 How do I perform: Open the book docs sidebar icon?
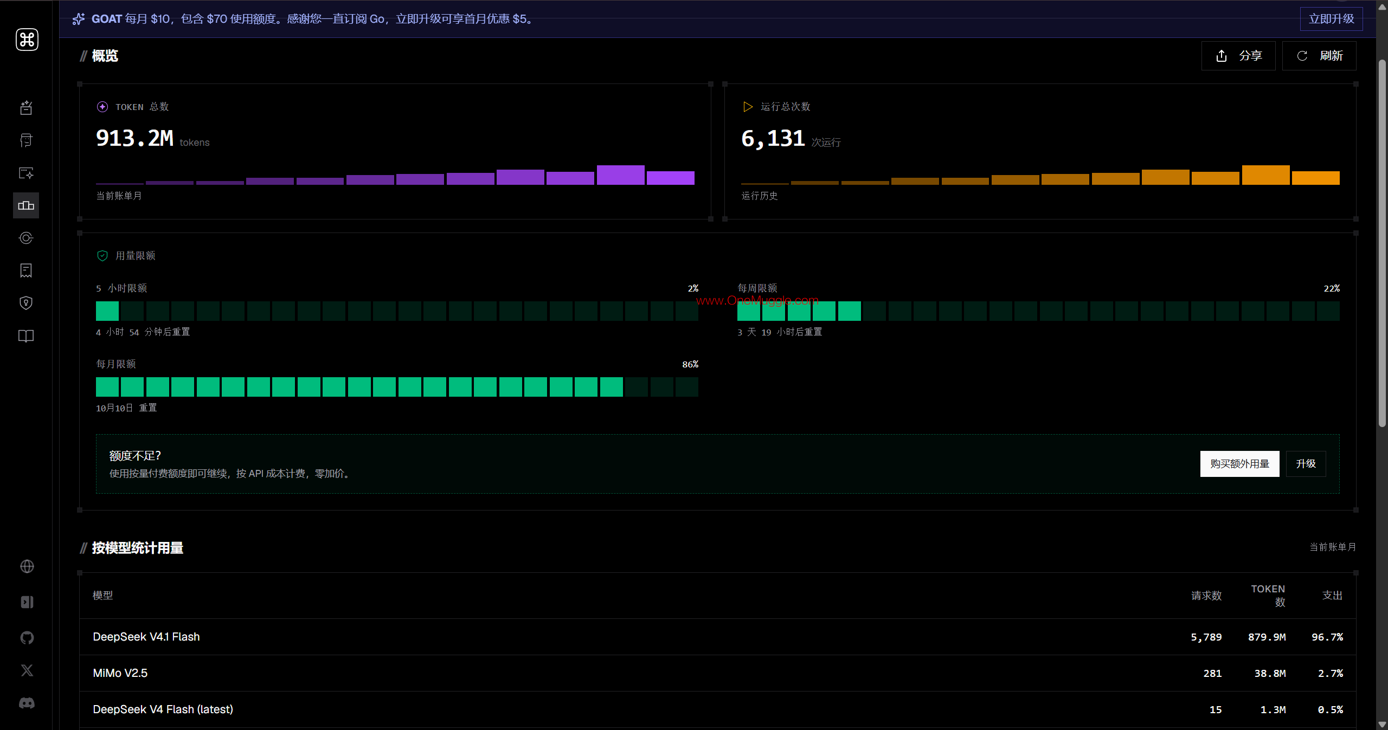pos(26,336)
